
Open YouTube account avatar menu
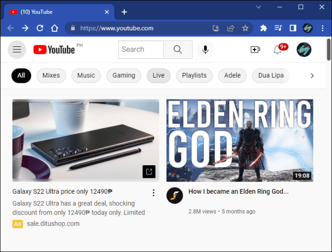pos(304,50)
